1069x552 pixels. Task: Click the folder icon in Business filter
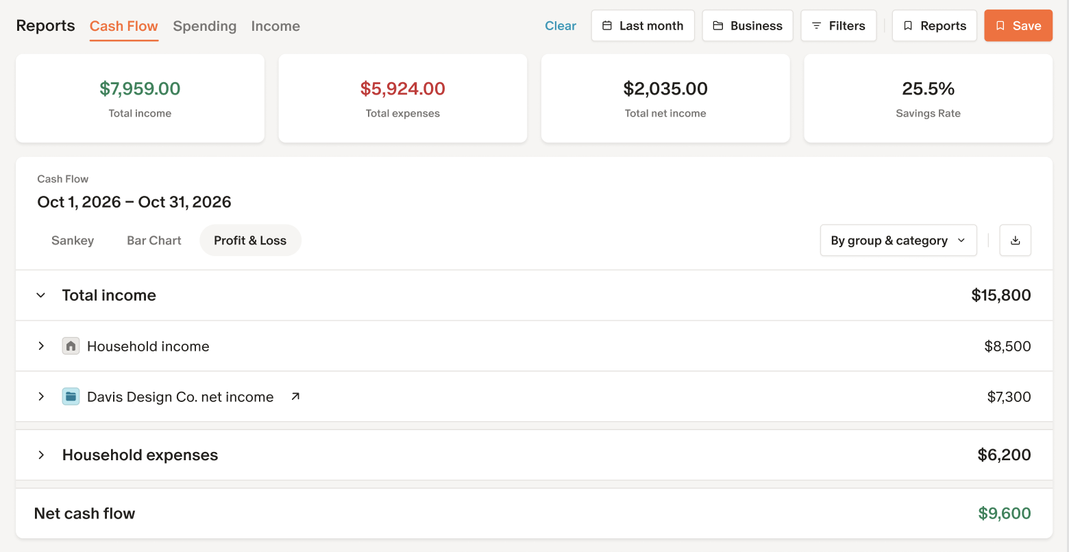(717, 26)
